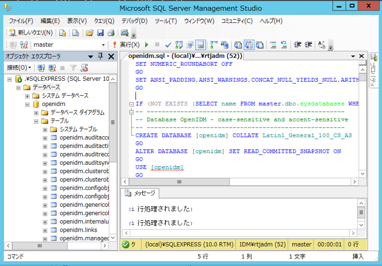Click the Disconnect icon in Object Explorer
The width and height of the screenshot is (382, 266).
pos(52,68)
